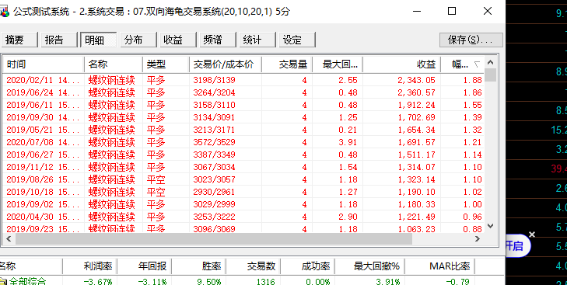Switch to the 报告 tab
The width and height of the screenshot is (567, 285).
coord(59,40)
